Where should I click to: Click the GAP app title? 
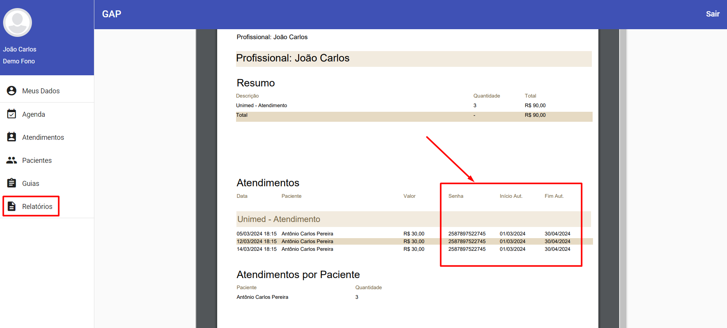click(x=112, y=14)
